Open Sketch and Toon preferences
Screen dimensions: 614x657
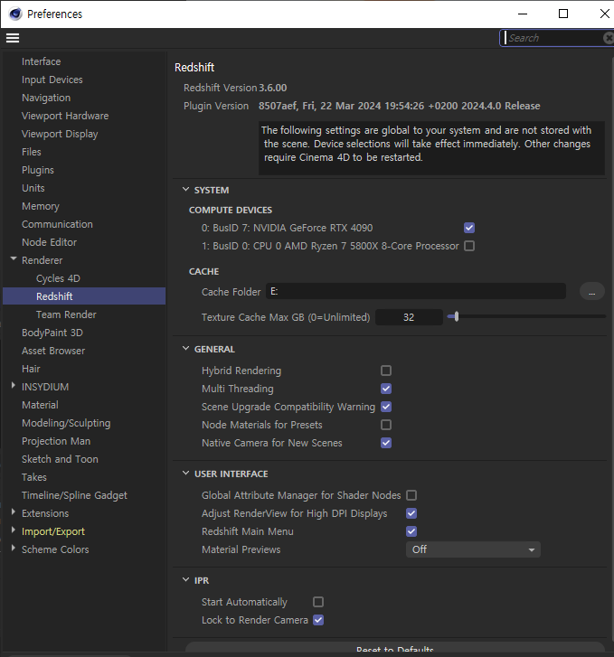[x=60, y=459]
